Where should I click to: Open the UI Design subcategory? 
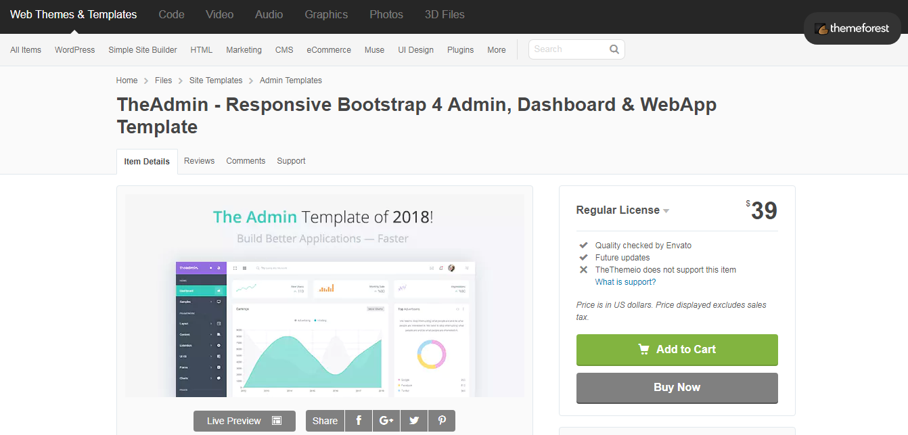click(x=415, y=50)
